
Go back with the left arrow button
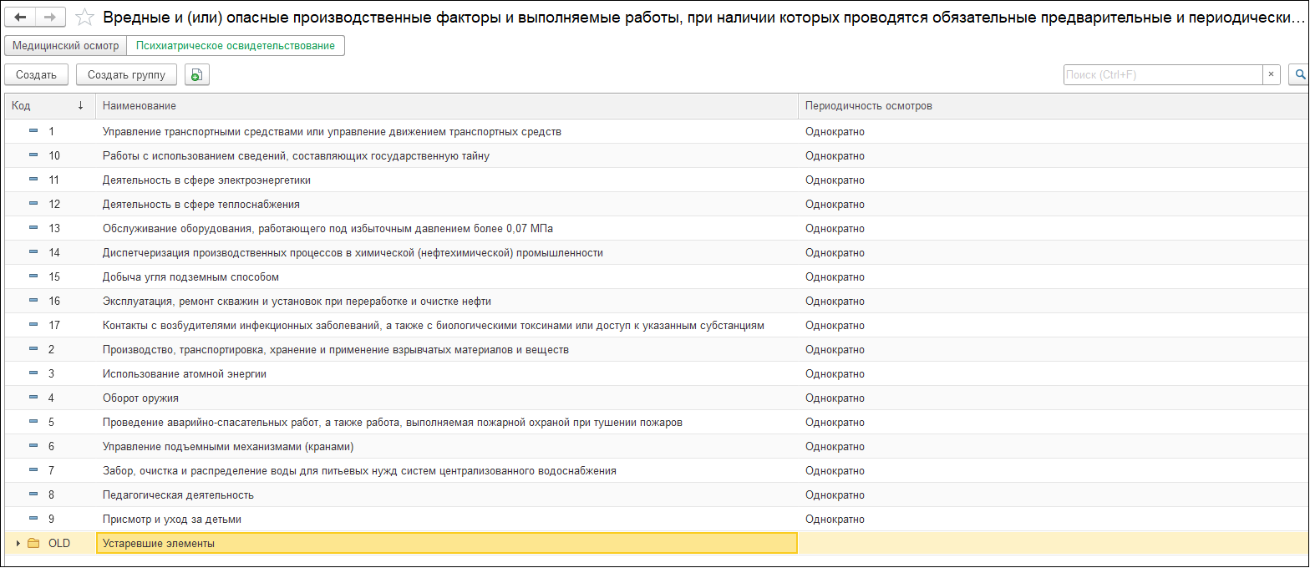point(21,17)
